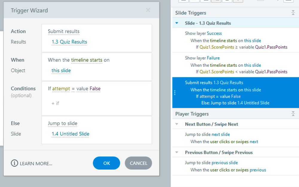Screen dimensions: 299x187
Task: Click user clicks or swipes previous event
Action: (x=238, y=170)
